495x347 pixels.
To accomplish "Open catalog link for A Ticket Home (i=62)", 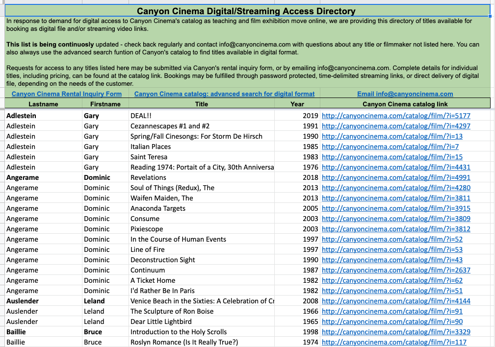I will click(x=392, y=281).
